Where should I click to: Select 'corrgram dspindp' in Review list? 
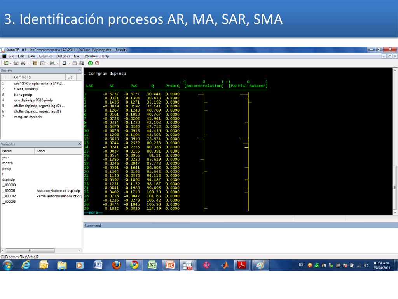[28, 117]
